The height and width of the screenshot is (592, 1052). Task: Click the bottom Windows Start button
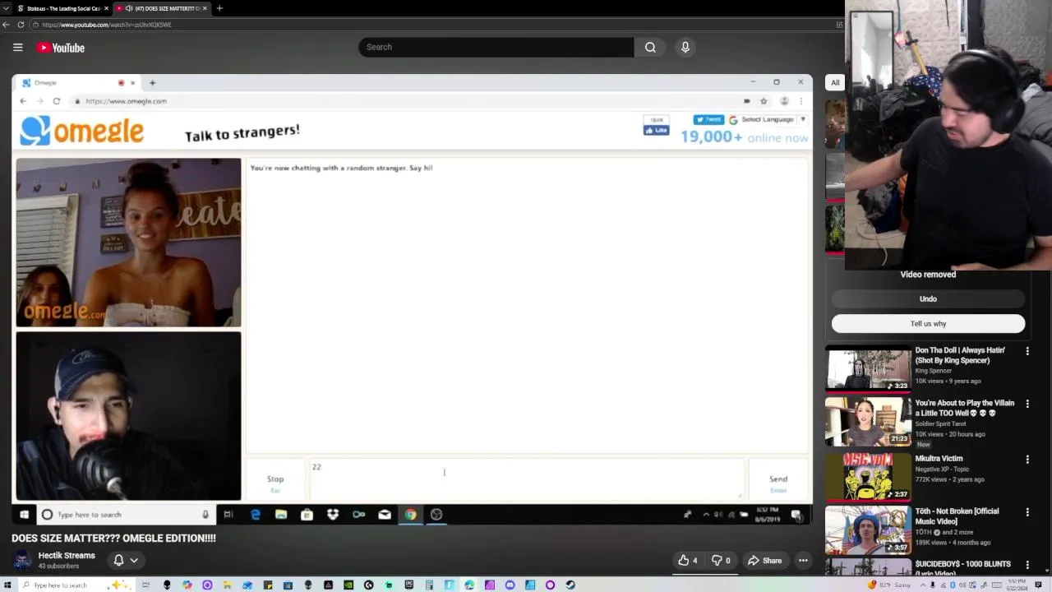point(7,585)
